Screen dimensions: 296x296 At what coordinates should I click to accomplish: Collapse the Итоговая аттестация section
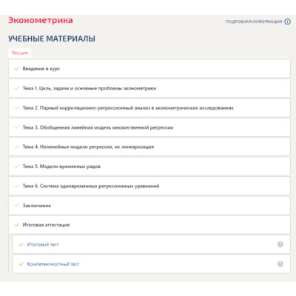[149, 225]
